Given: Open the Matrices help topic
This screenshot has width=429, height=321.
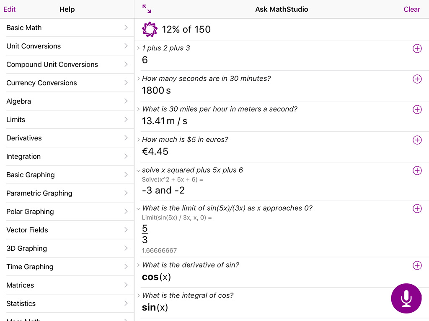Looking at the screenshot, I should [67, 285].
